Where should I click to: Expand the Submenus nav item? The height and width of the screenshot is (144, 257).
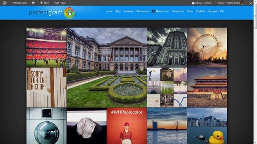coord(177,11)
